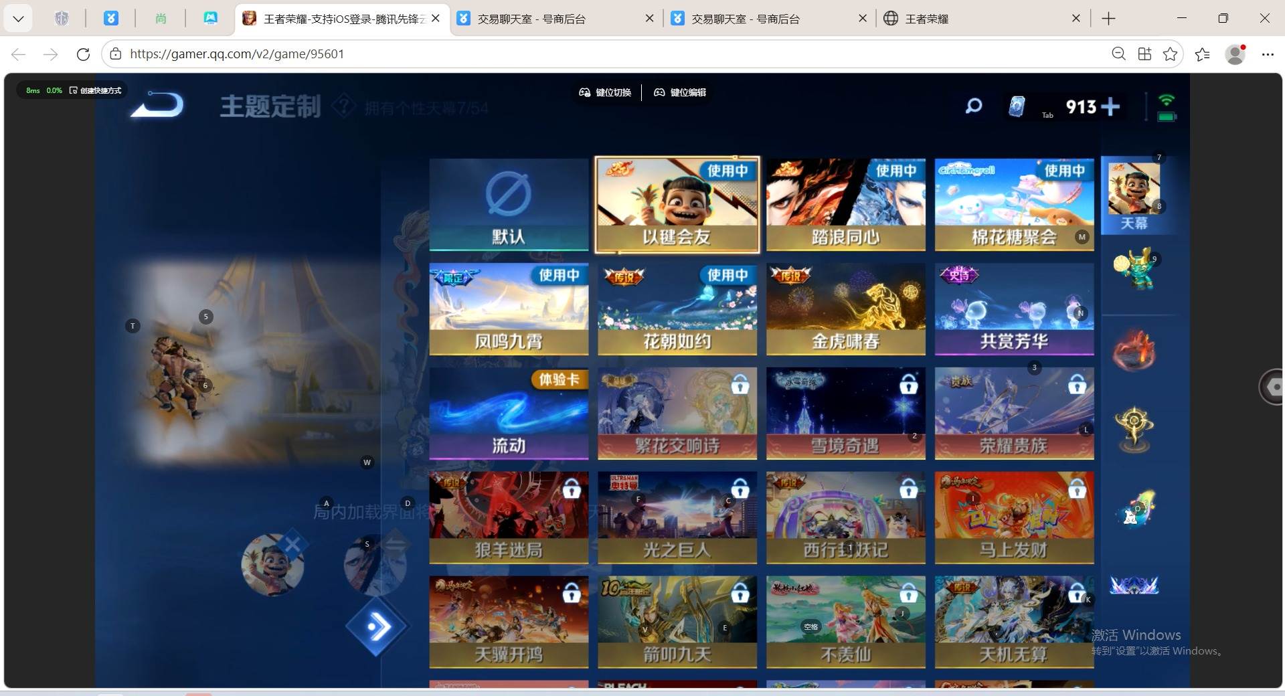Select the 共赏芳华 epic theme card
The height and width of the screenshot is (696, 1285).
click(1015, 309)
